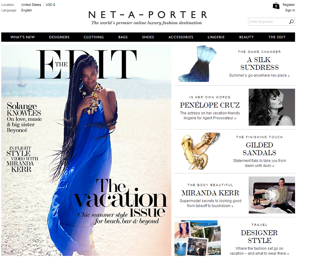Open the Summer's go-anywhere key piece link

click(x=259, y=75)
